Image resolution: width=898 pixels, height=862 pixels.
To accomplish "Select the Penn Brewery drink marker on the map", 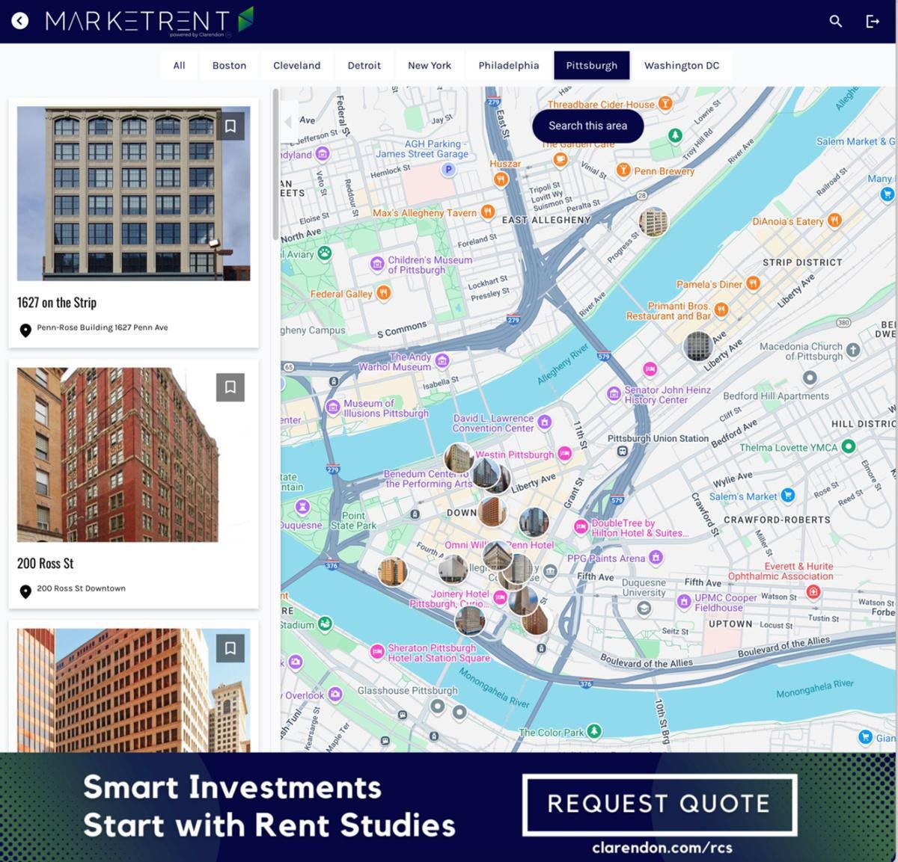I will 623,170.
